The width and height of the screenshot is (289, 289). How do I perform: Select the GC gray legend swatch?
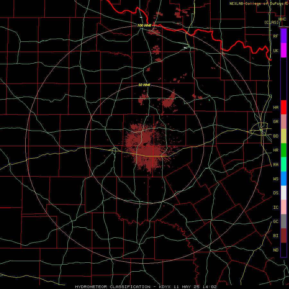point(284,221)
